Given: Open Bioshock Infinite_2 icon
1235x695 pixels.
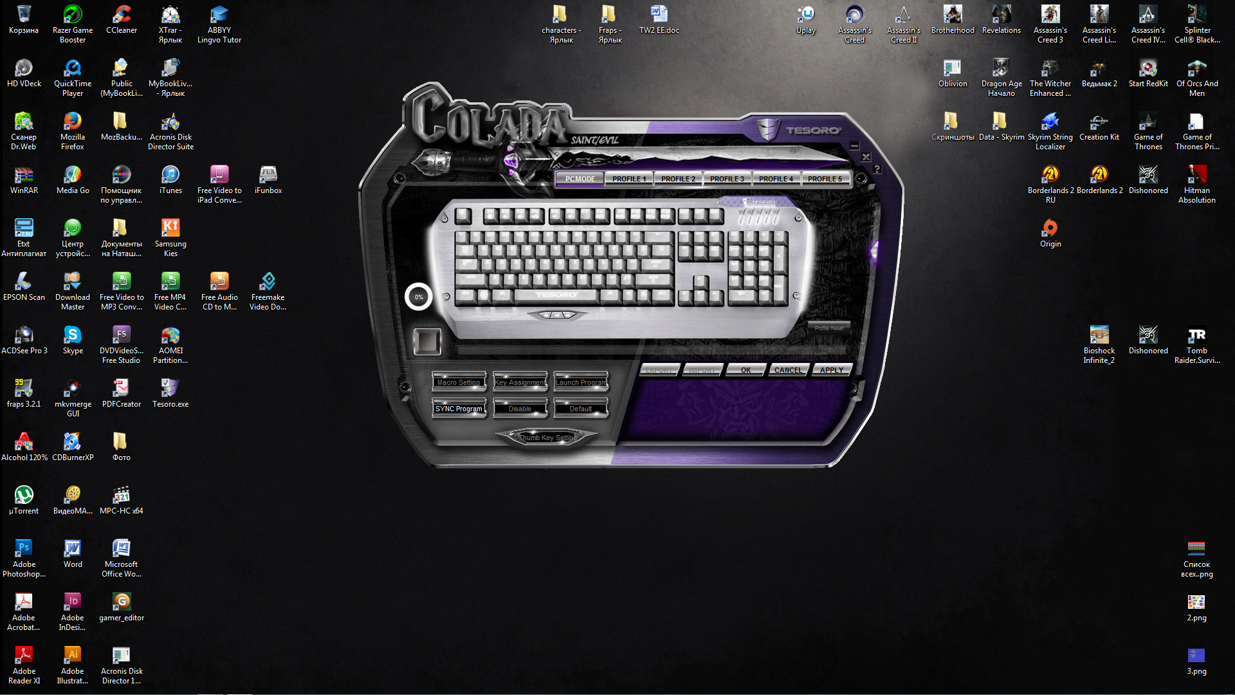Looking at the screenshot, I should click(x=1099, y=345).
